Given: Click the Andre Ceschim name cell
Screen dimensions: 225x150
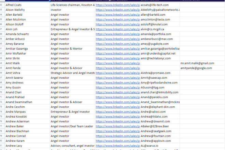Looking at the screenshot, I should pyautogui.click(x=27, y=107).
